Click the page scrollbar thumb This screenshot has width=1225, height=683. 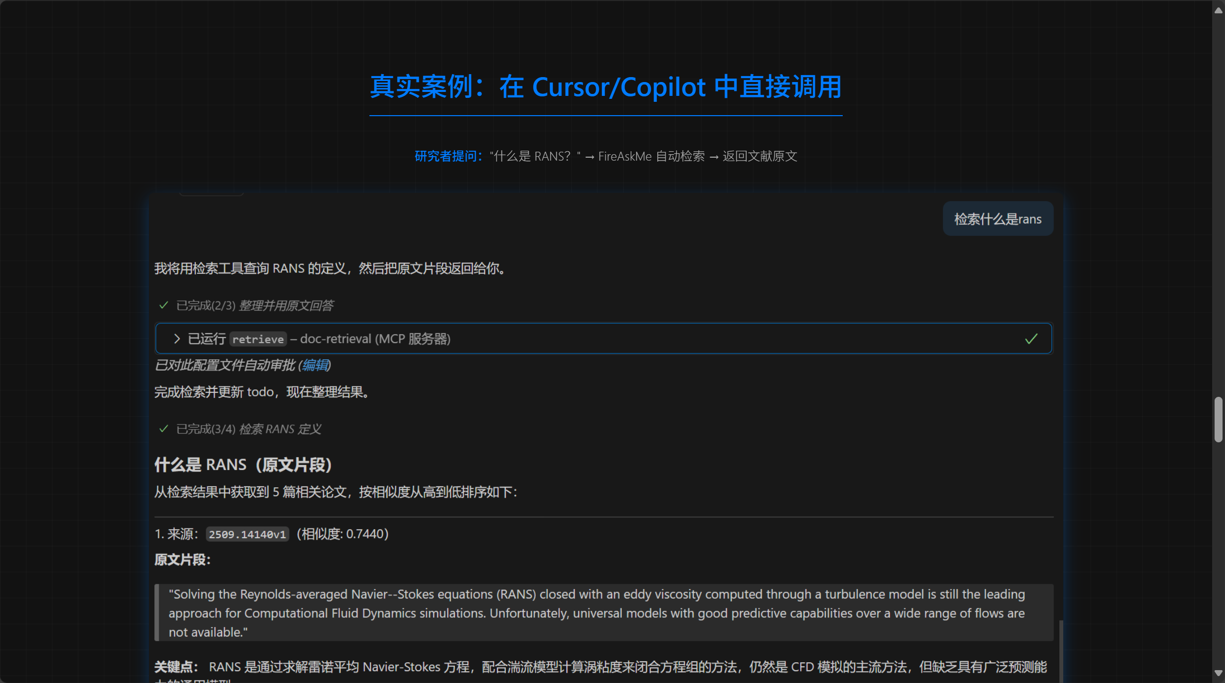1218,419
